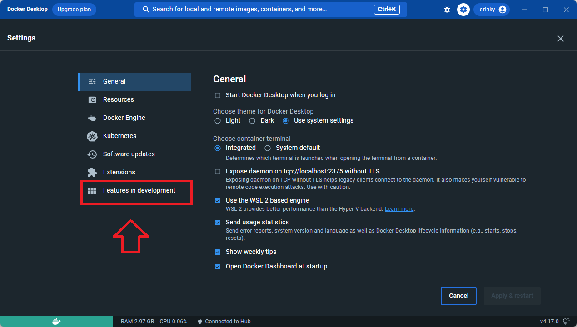
Task: Toggle Expose daemon on tcp://localhost:2375 checkbox
Action: point(218,172)
